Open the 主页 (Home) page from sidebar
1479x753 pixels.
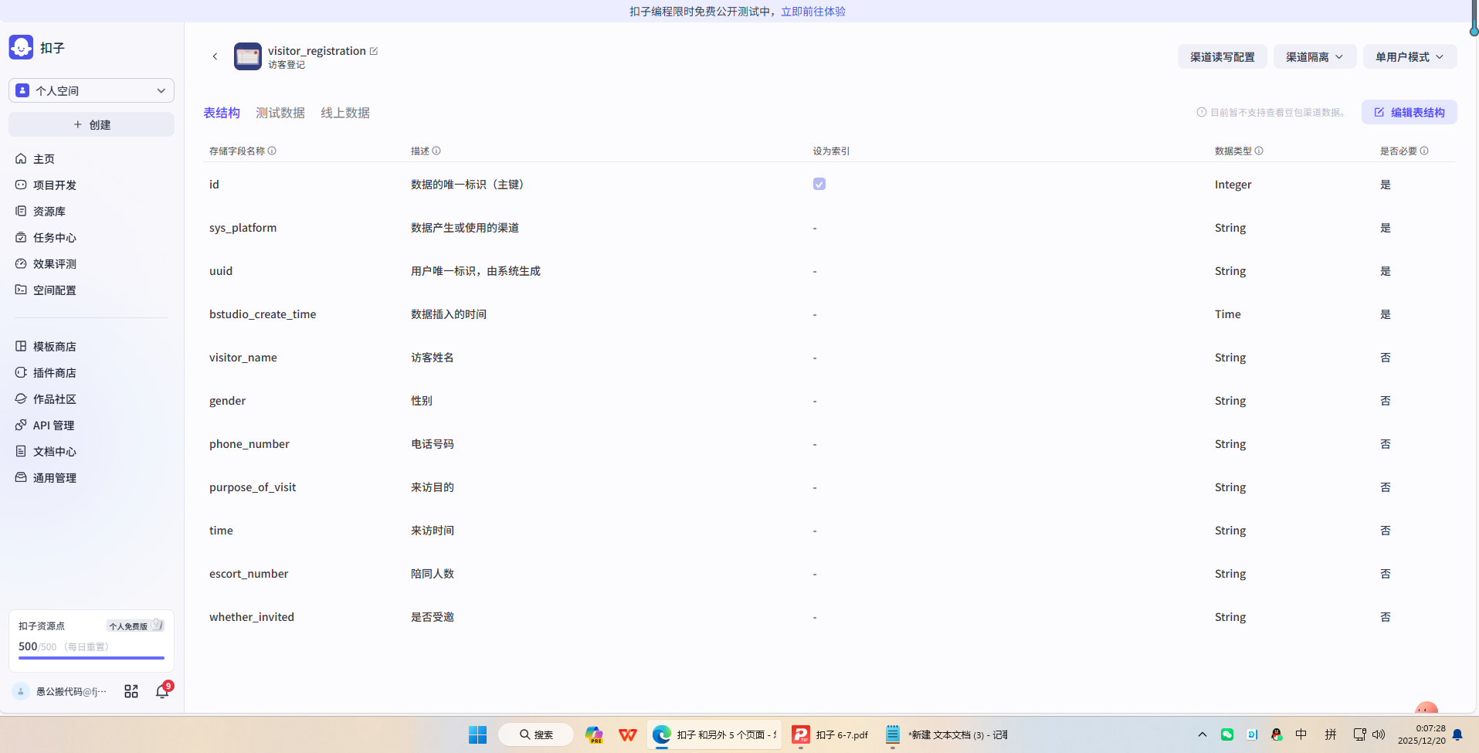click(x=44, y=158)
